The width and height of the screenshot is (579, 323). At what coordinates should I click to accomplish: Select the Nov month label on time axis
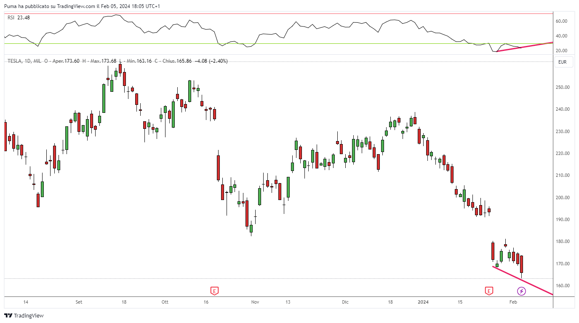[x=254, y=302]
